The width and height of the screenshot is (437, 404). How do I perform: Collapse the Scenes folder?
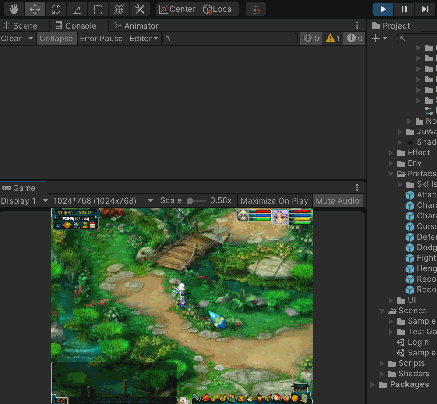[382, 311]
